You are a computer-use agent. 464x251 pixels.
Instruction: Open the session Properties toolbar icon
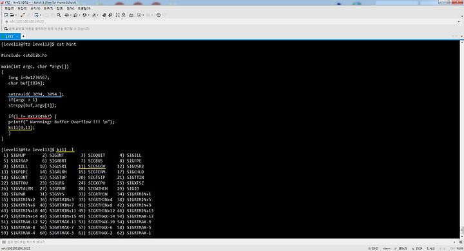36,15
